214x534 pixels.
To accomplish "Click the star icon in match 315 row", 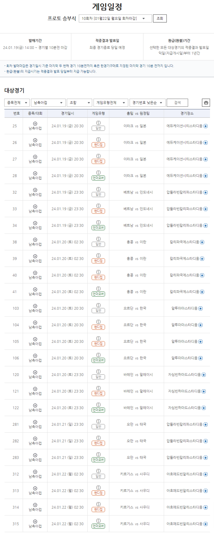I will tap(205, 524).
